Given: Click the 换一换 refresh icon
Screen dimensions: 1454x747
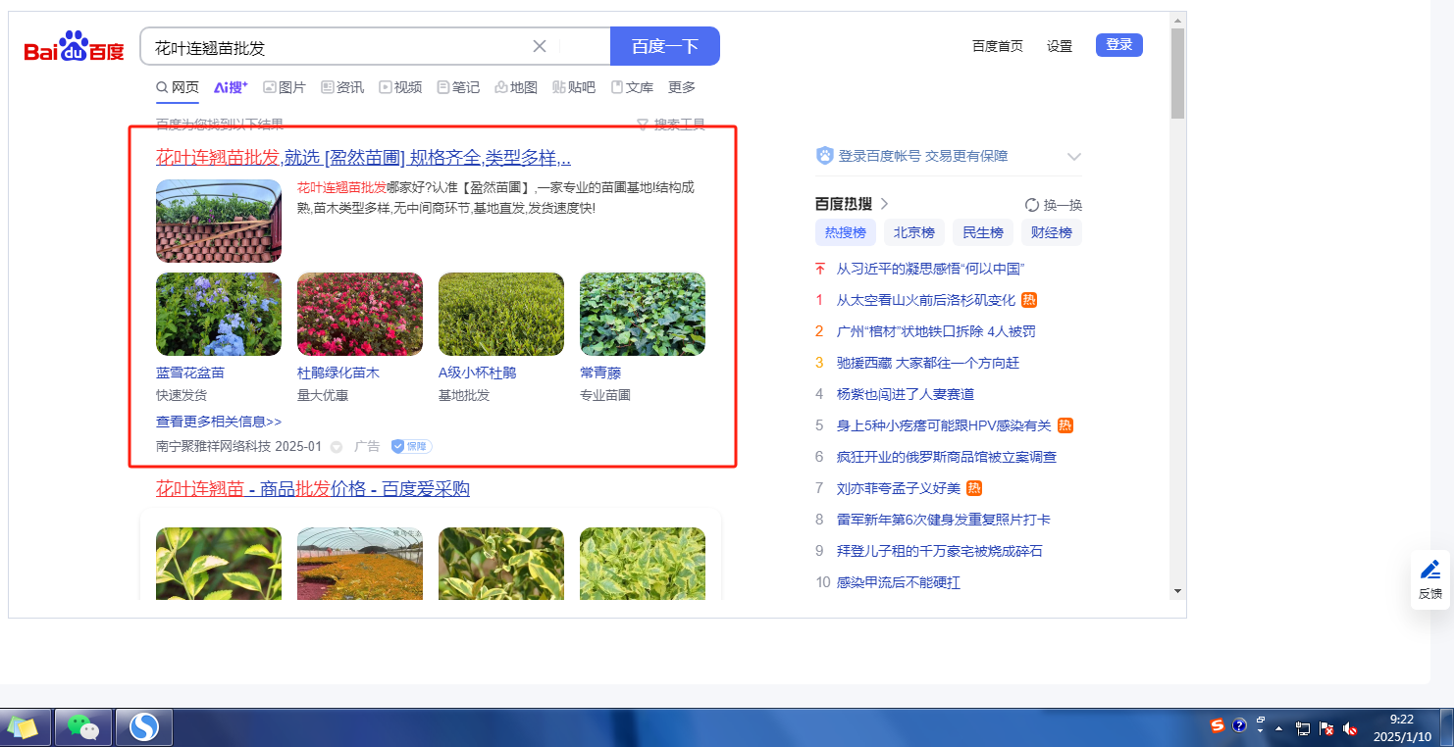Looking at the screenshot, I should [1032, 205].
